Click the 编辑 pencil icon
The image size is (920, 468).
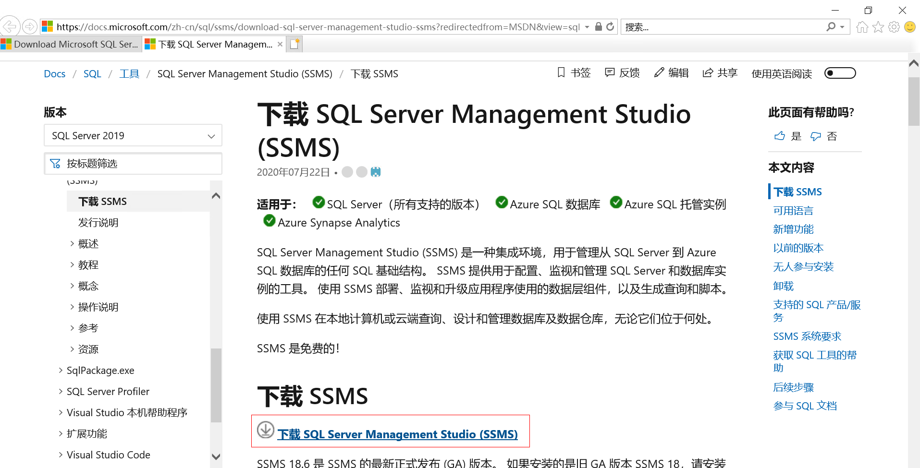click(x=659, y=72)
